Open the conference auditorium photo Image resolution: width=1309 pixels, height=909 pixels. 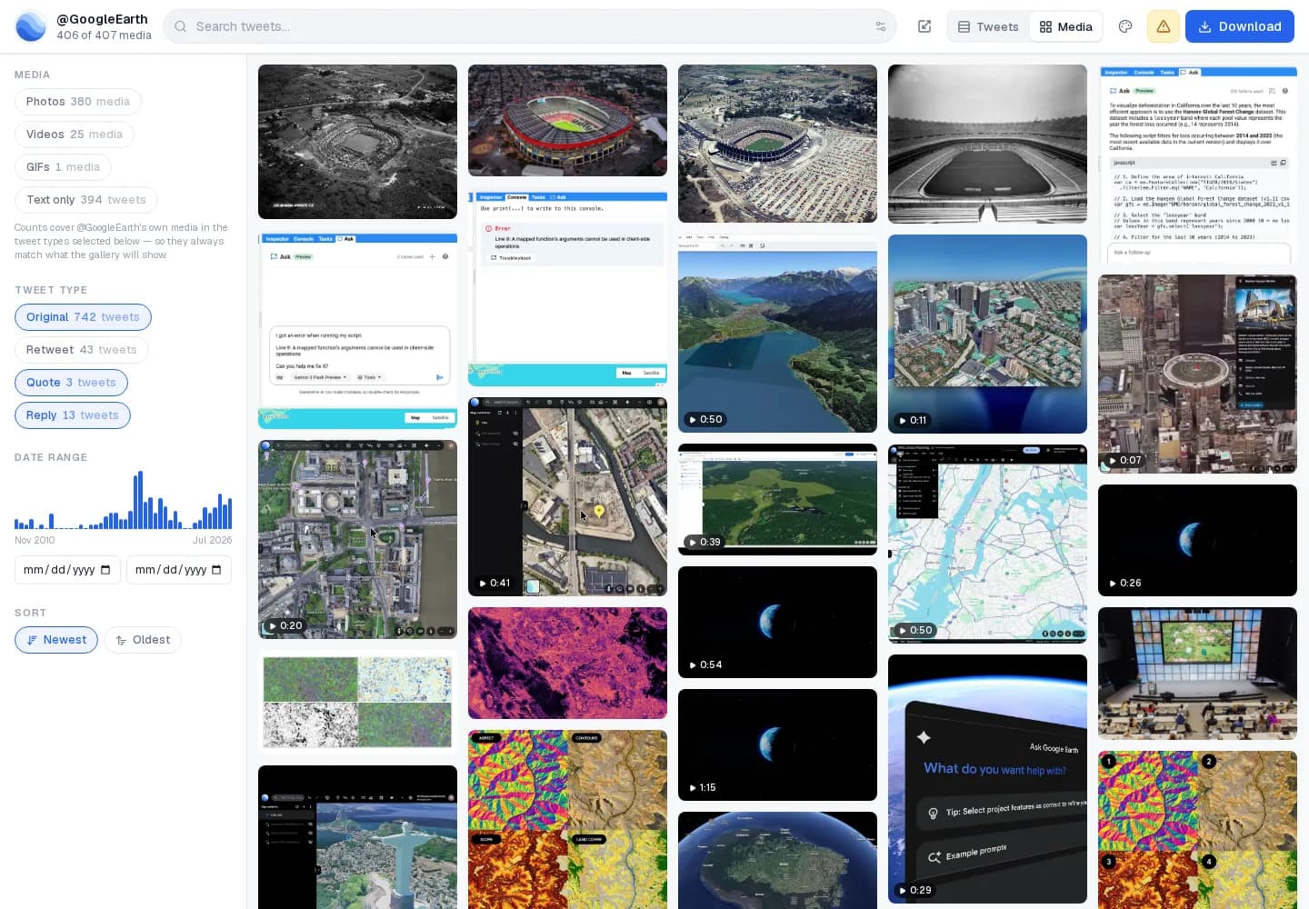(x=1197, y=674)
